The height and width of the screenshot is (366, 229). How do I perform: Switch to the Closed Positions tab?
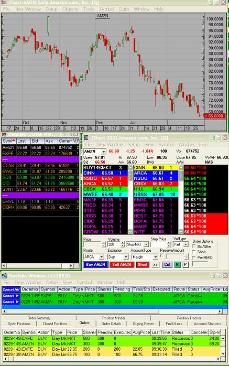click(x=55, y=324)
